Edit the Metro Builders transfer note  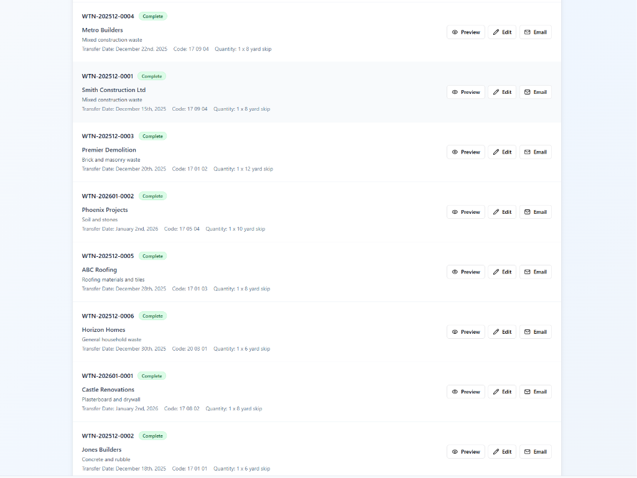click(x=502, y=32)
